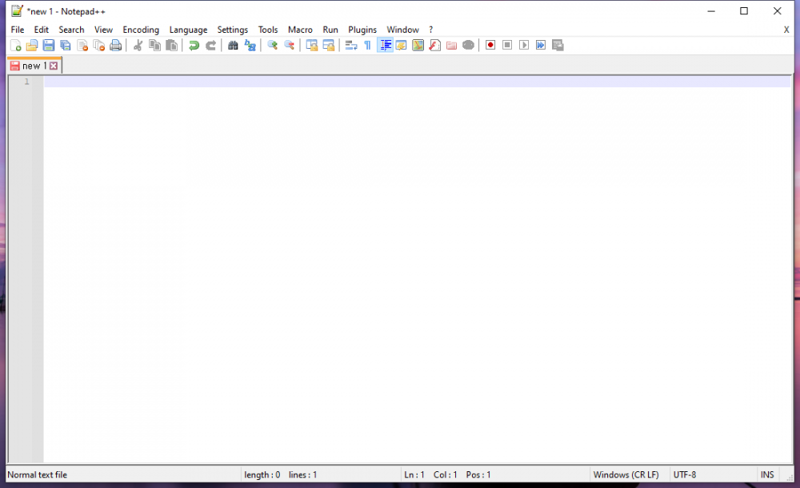Image resolution: width=800 pixels, height=488 pixels.
Task: Open the Window menu
Action: coord(402,30)
